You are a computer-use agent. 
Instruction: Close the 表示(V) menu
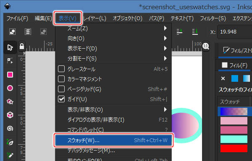(x=68, y=18)
